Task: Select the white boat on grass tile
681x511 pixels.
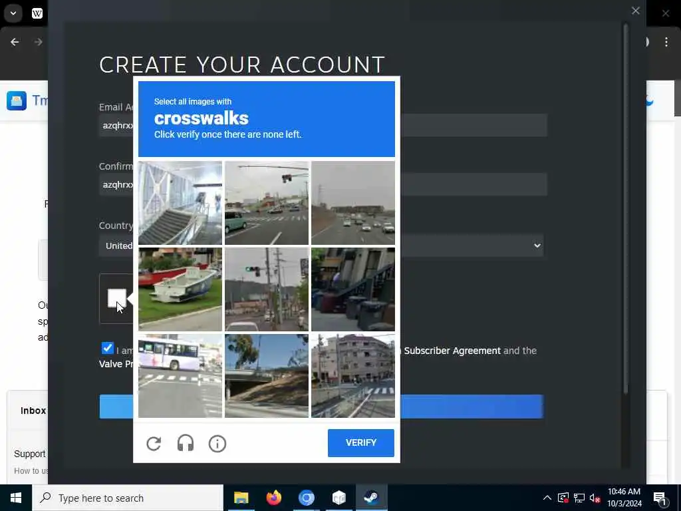Action: (x=180, y=289)
